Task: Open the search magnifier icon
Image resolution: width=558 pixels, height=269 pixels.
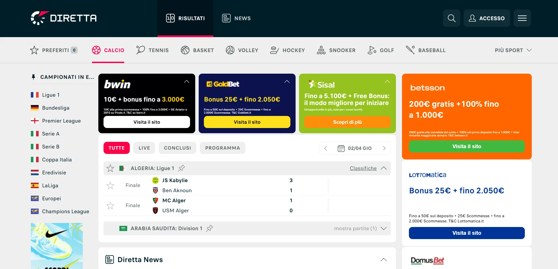Action: coord(451,18)
